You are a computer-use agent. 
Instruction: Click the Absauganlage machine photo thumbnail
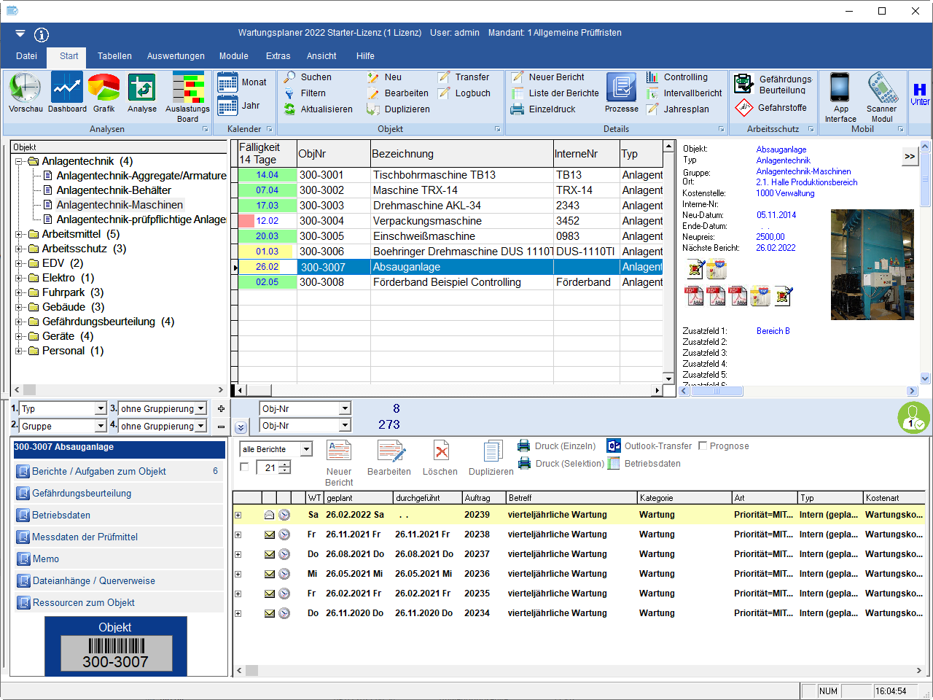click(x=872, y=265)
